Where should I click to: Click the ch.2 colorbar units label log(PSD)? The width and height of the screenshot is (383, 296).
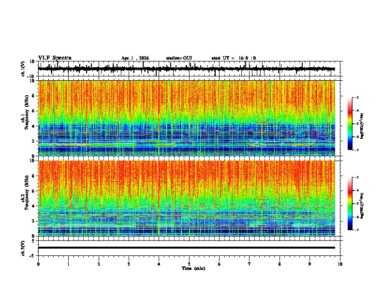point(362,206)
